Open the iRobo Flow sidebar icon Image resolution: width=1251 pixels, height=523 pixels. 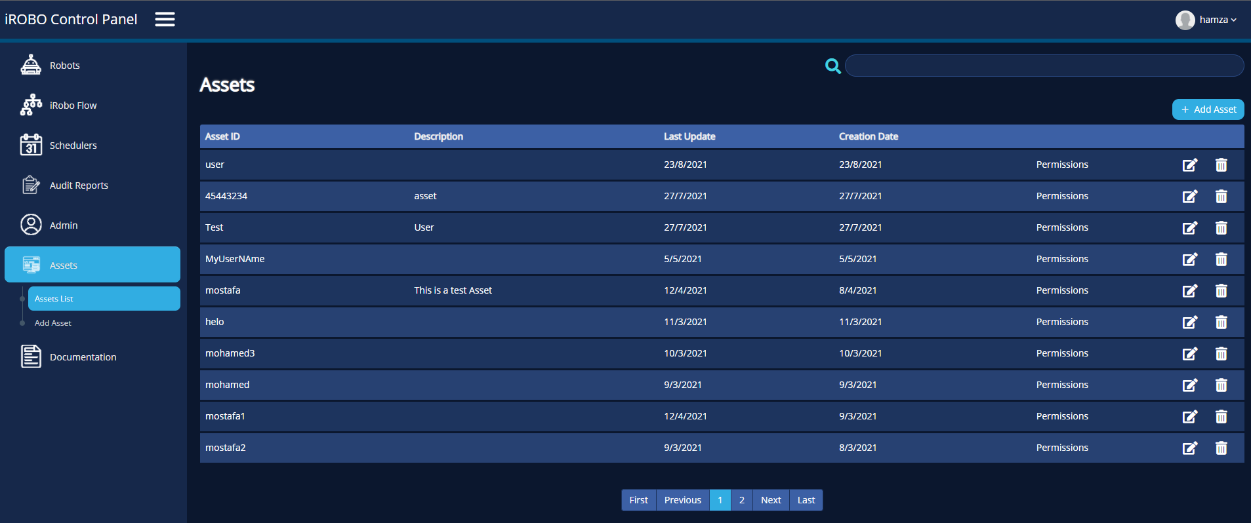(31, 106)
